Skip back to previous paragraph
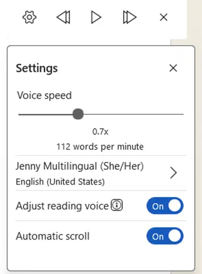The height and width of the screenshot is (274, 202). click(x=64, y=18)
